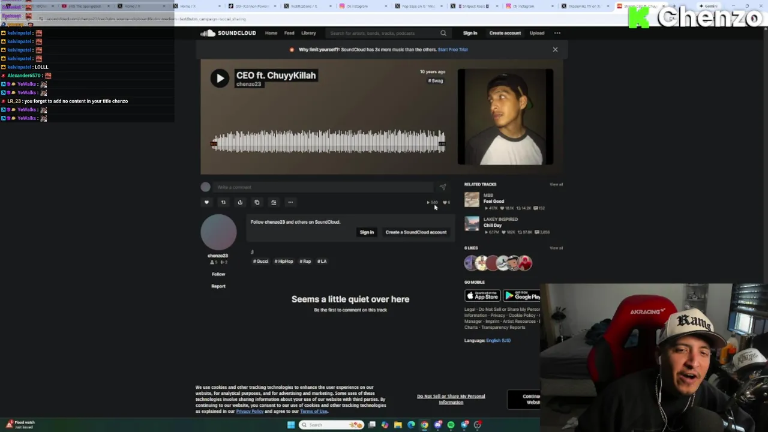The width and height of the screenshot is (768, 432).
Task: Click the 540 play count stat
Action: coord(432,202)
